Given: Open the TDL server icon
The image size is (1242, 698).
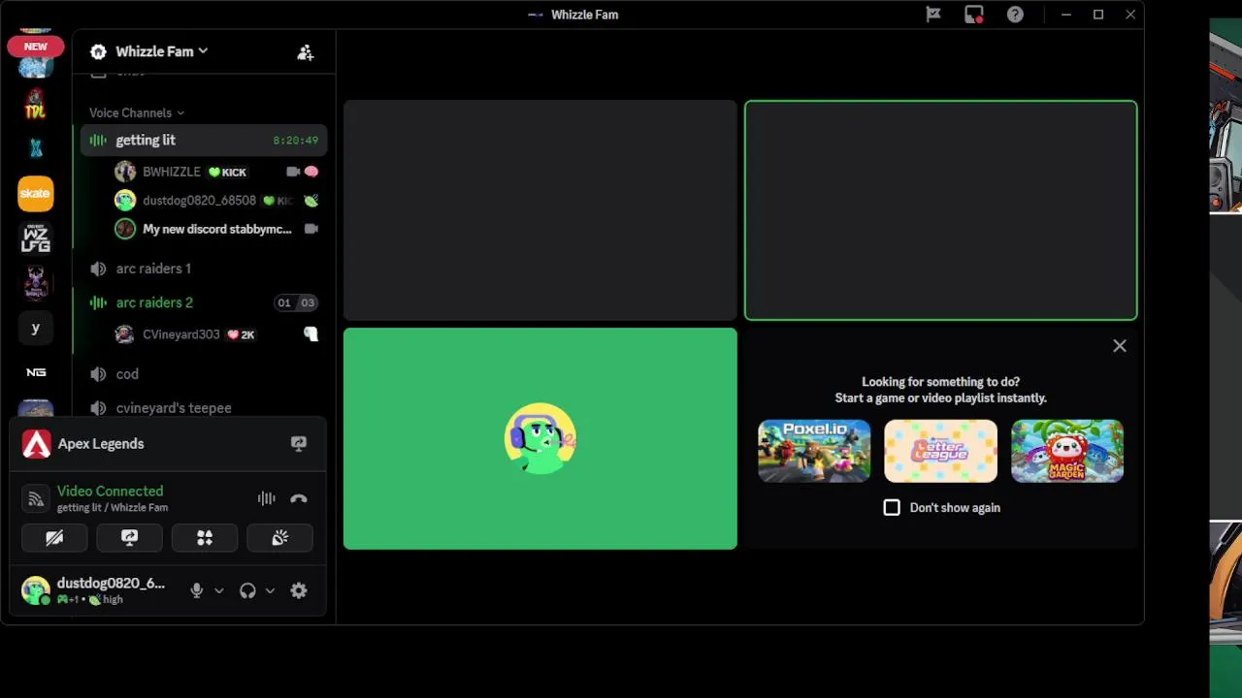Looking at the screenshot, I should point(36,105).
